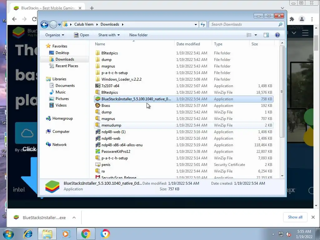Viewport: 320px width, 240px height.
Task: Click the file list vertical scrollbar
Action: coord(282,92)
